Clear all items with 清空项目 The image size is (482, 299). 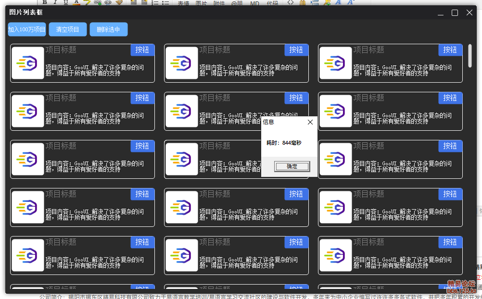click(x=68, y=29)
